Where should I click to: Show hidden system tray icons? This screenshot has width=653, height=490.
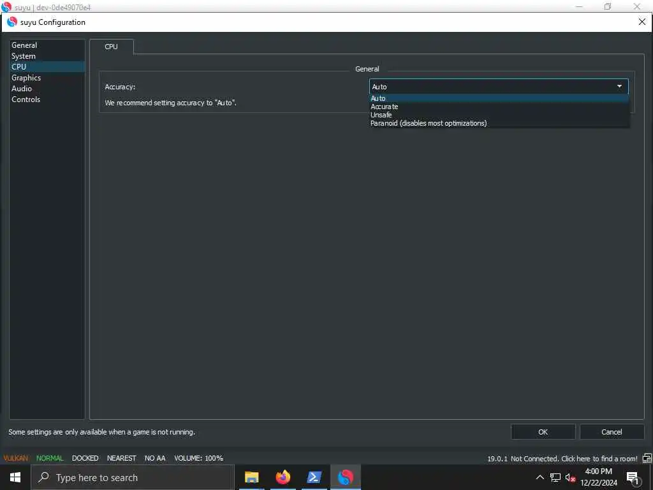click(x=539, y=477)
